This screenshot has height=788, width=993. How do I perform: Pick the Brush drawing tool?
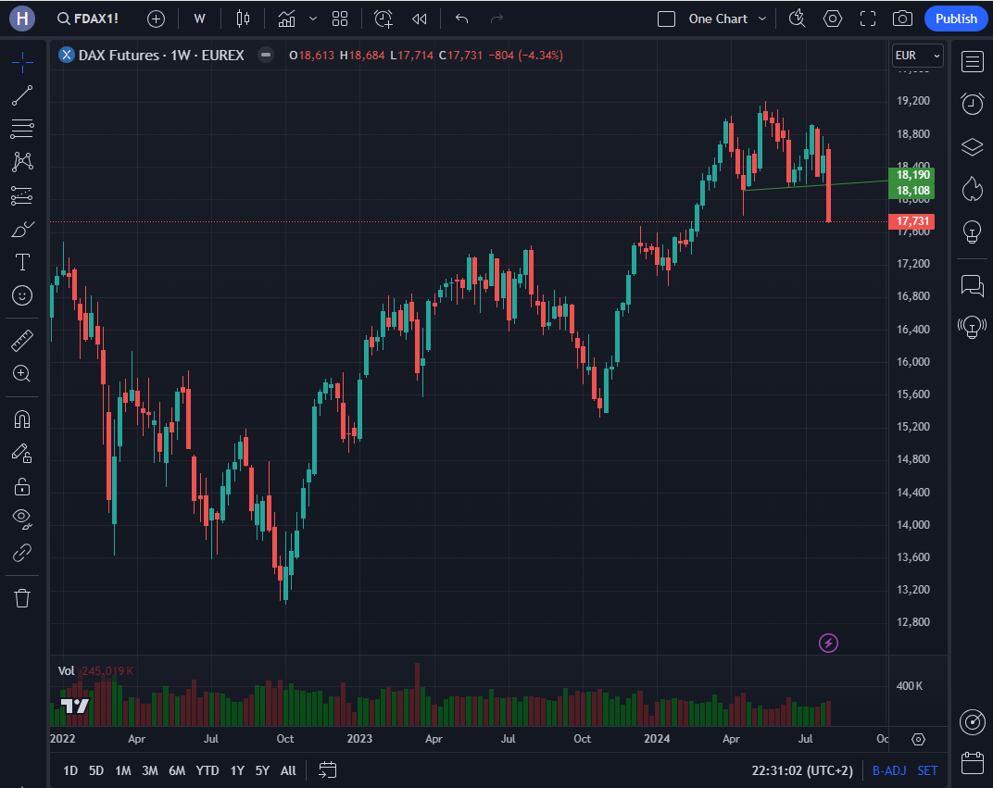coord(22,229)
